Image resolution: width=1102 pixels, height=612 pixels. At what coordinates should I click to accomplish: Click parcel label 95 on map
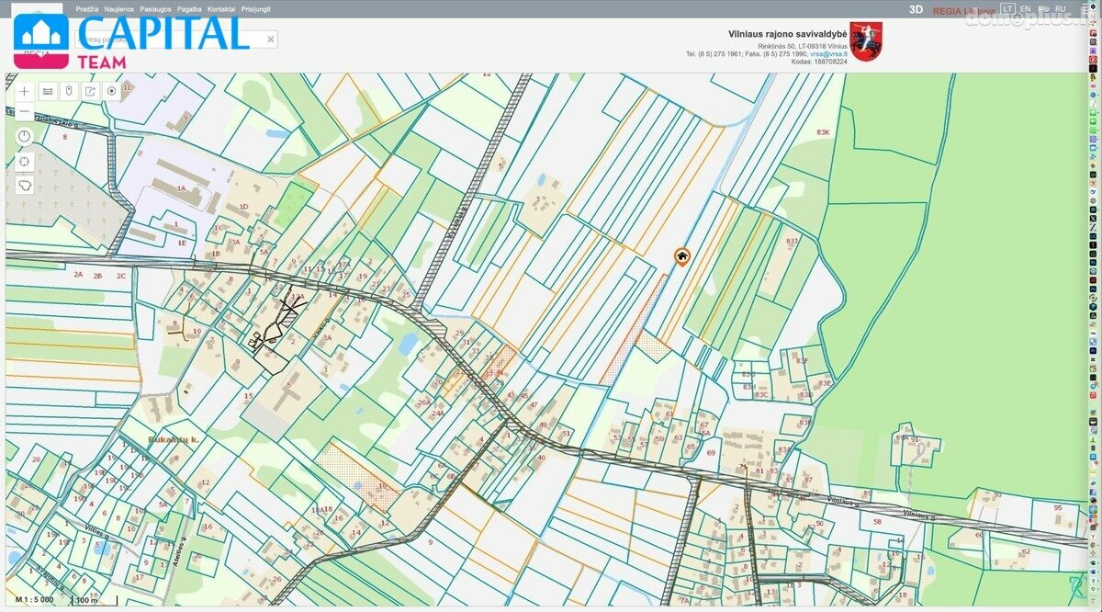[1057, 507]
